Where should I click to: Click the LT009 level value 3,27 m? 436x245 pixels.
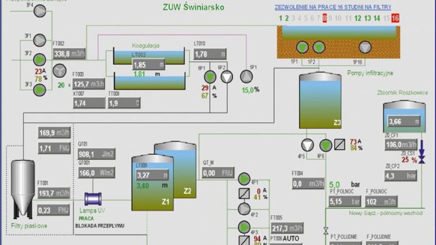click(152, 176)
